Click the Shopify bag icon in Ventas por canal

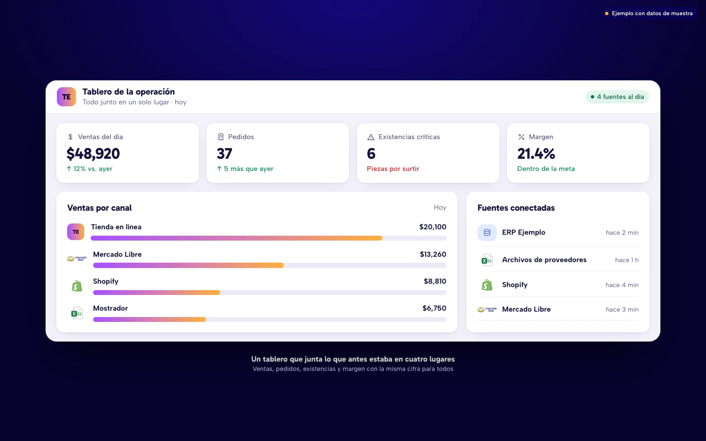pyautogui.click(x=77, y=286)
